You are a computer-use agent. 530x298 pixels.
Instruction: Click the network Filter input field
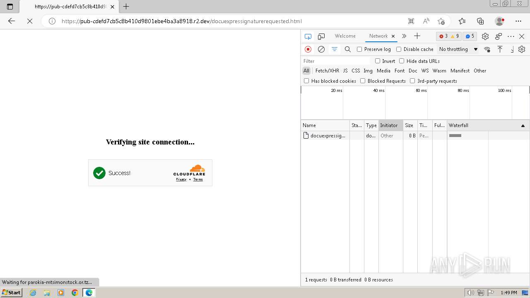pyautogui.click(x=336, y=61)
